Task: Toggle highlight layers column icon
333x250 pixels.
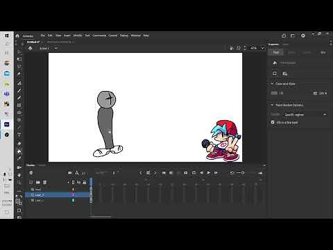Action: click(68, 183)
